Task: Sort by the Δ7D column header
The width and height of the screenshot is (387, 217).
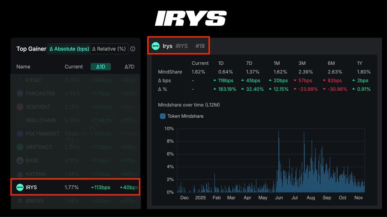Action: click(x=130, y=67)
